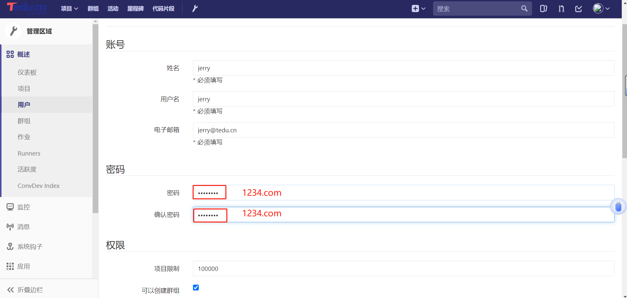Open the user avatar dropdown menu

point(601,8)
